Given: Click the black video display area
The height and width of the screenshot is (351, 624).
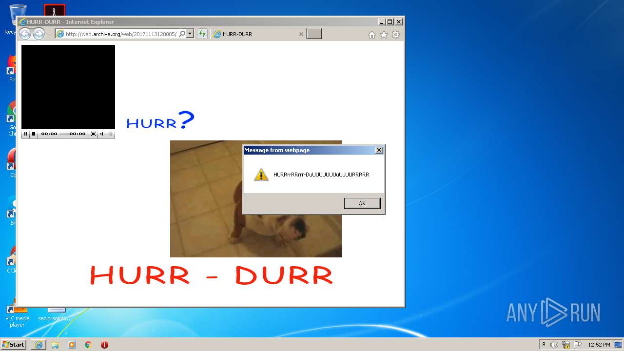Looking at the screenshot, I should [x=68, y=87].
